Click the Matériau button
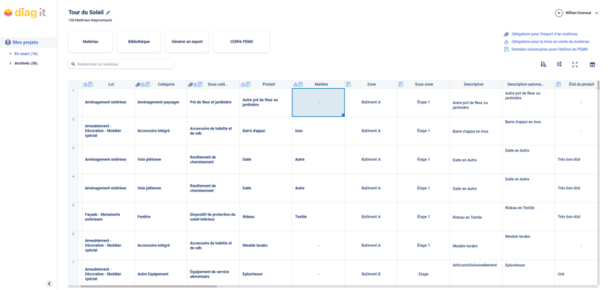This screenshot has height=290, width=610. (x=91, y=41)
